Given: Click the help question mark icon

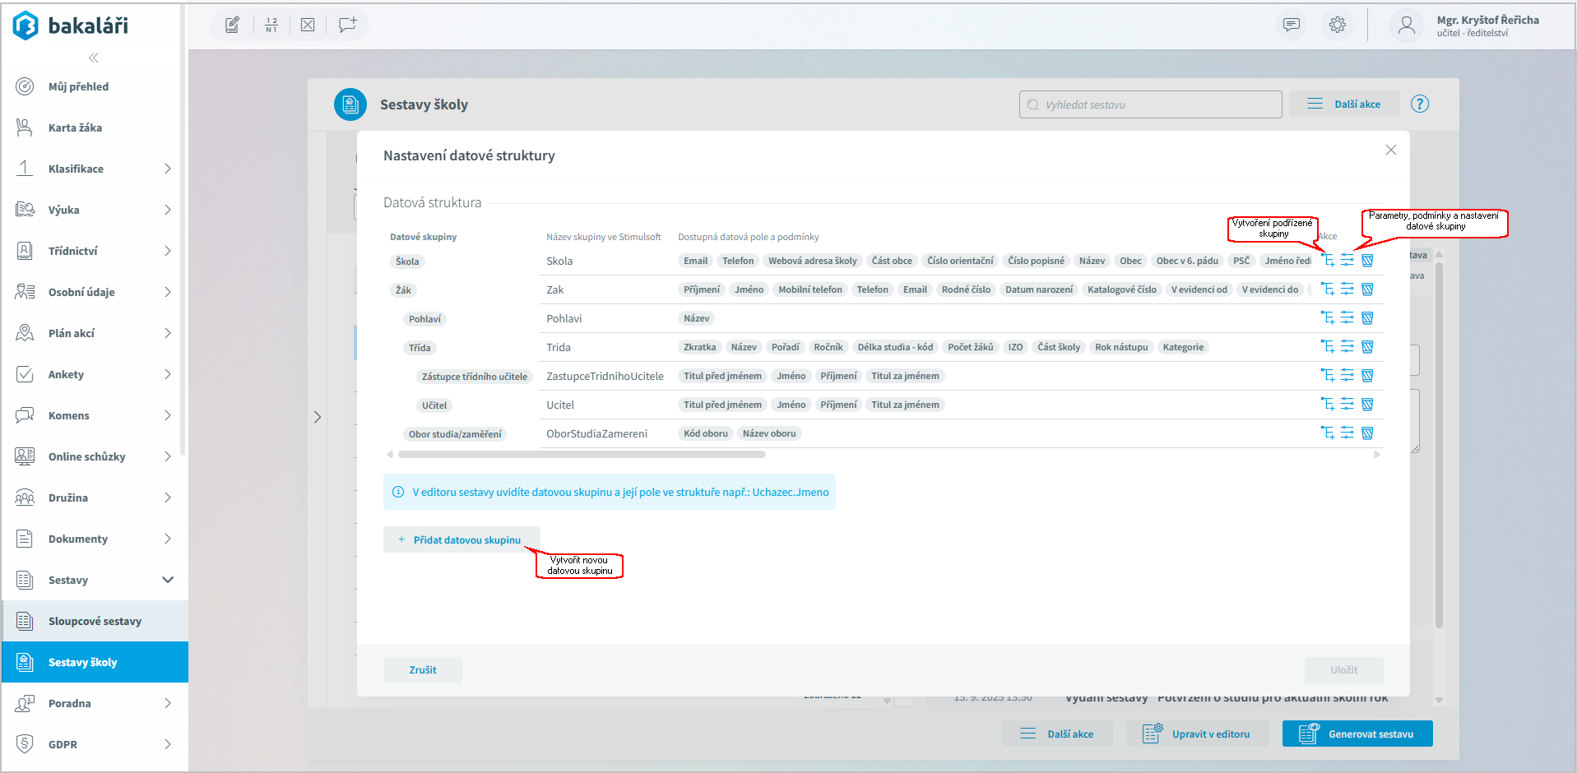Looking at the screenshot, I should pyautogui.click(x=1420, y=104).
